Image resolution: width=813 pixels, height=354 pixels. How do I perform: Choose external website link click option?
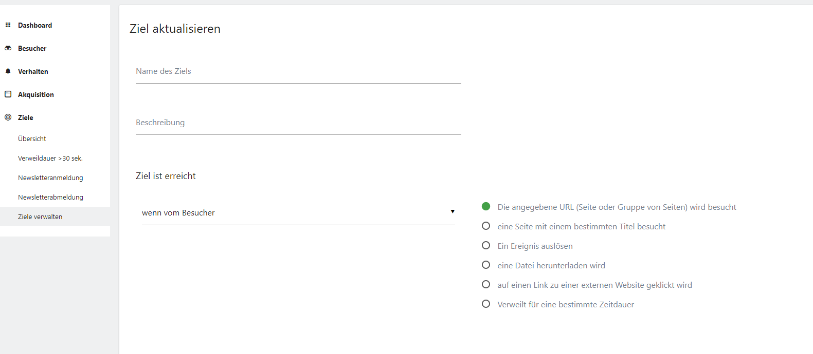(486, 285)
